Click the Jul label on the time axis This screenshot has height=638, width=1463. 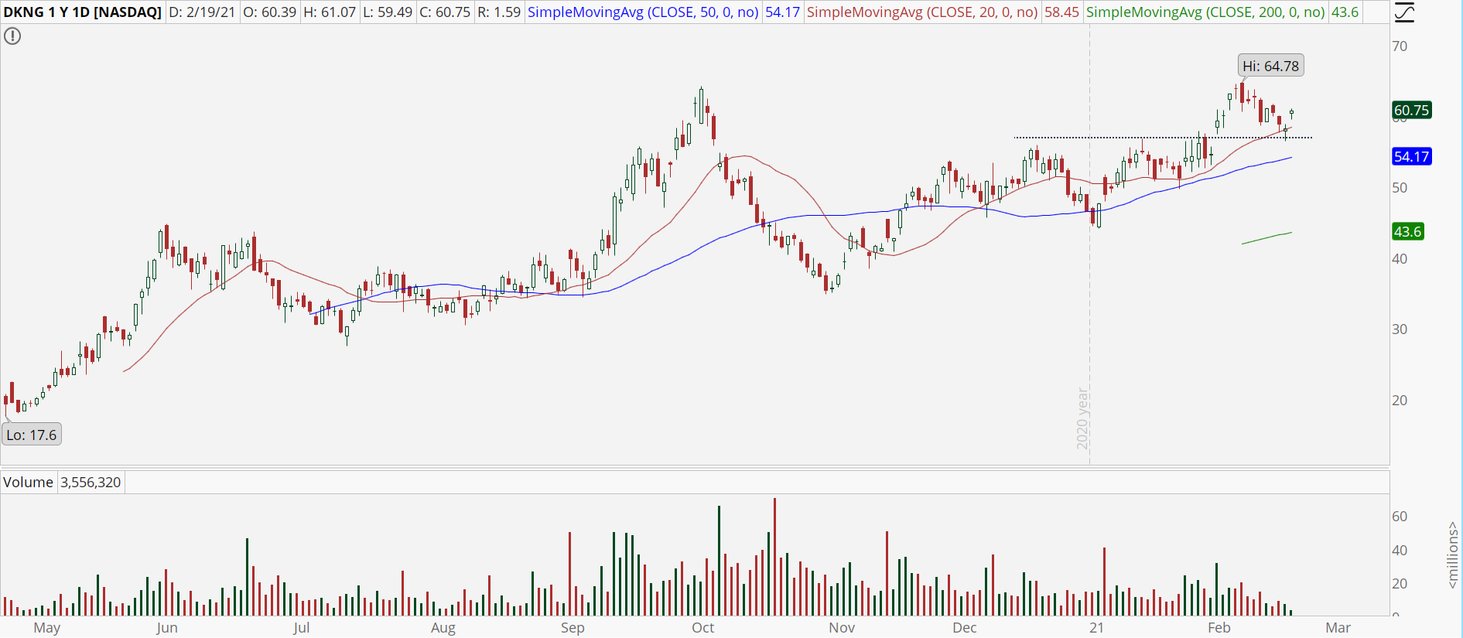[x=301, y=628]
